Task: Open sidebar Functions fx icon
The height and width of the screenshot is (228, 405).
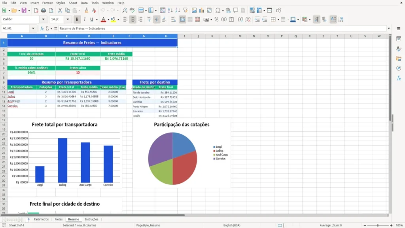Action: point(399,78)
